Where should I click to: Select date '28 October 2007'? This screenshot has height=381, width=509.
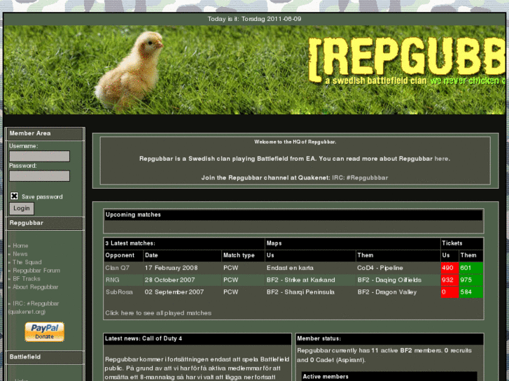[169, 280]
